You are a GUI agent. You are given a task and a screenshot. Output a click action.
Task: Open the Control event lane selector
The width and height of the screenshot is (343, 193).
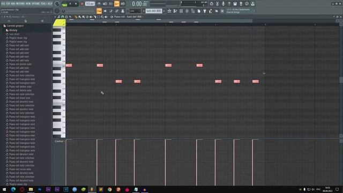59,142
